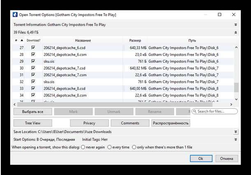
Task: Sort files by the Название column header
Action: [83, 40]
